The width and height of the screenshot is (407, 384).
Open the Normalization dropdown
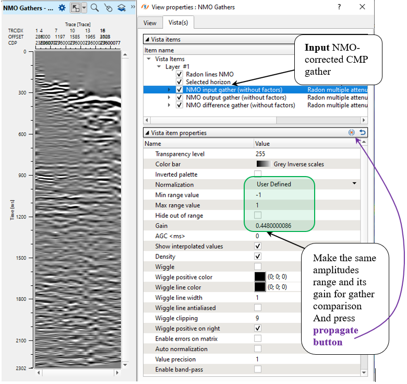coord(354,184)
